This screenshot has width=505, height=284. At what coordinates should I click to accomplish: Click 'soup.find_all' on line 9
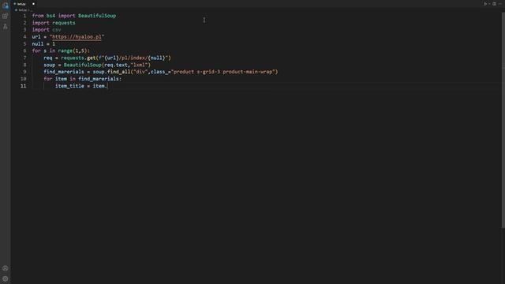tap(111, 72)
